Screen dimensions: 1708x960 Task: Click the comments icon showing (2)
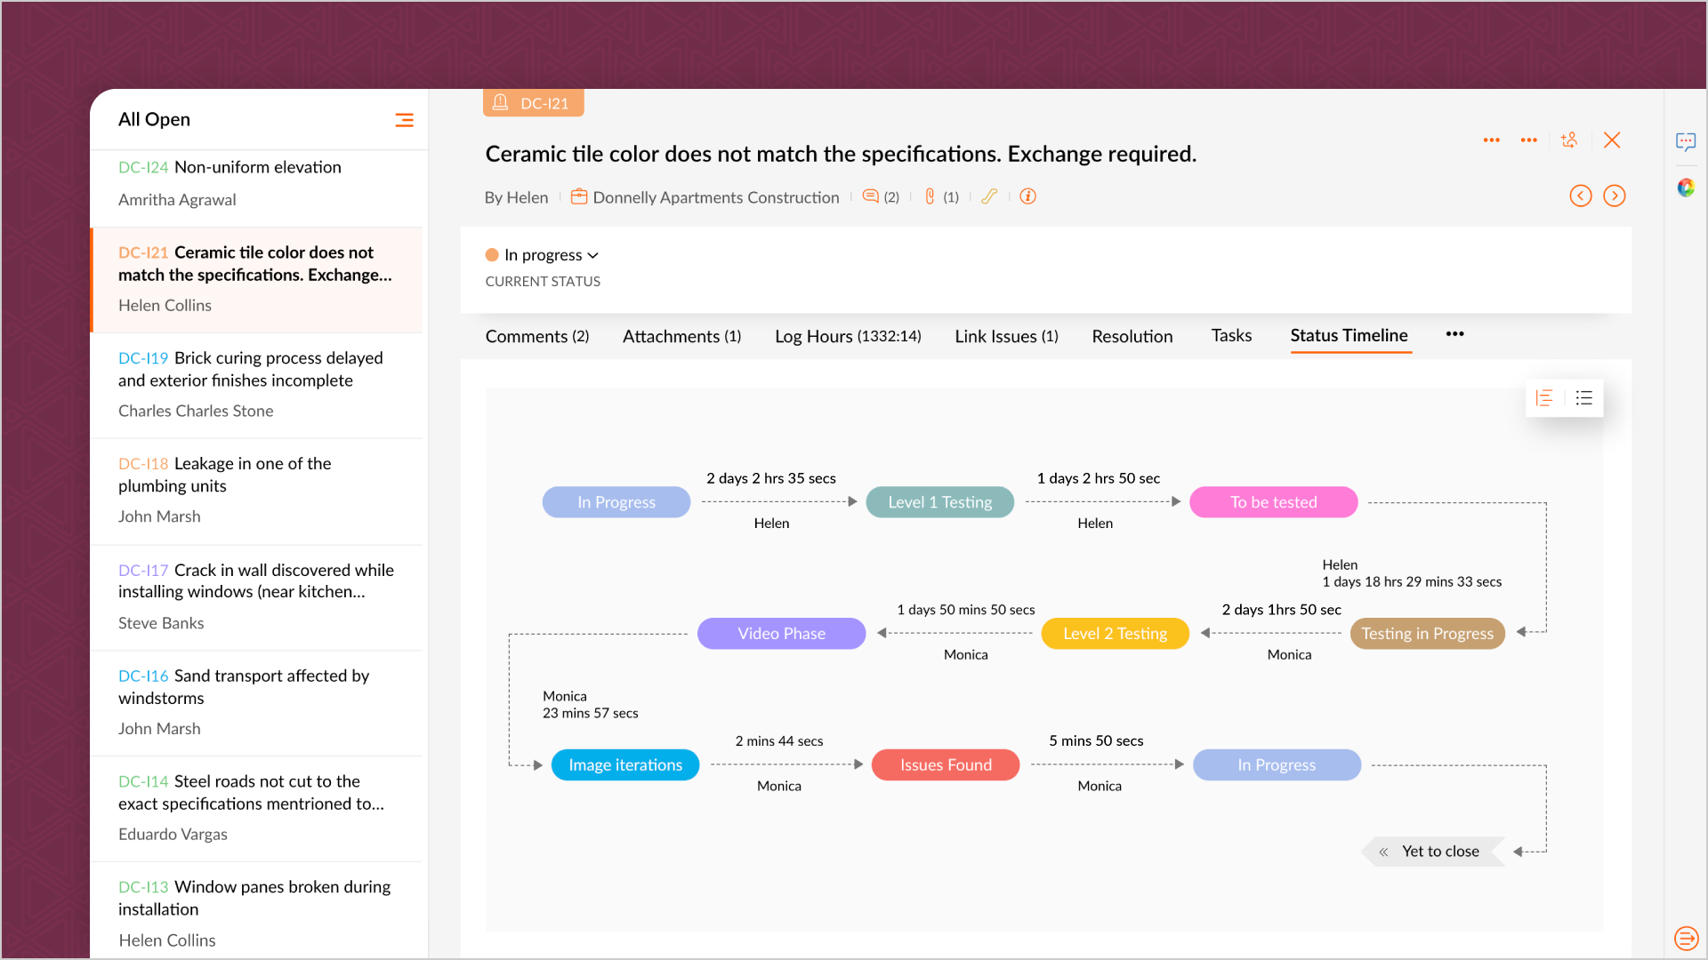point(871,196)
